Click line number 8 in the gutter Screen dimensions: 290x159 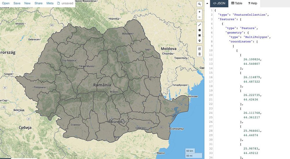pyautogui.click(x=212, y=41)
